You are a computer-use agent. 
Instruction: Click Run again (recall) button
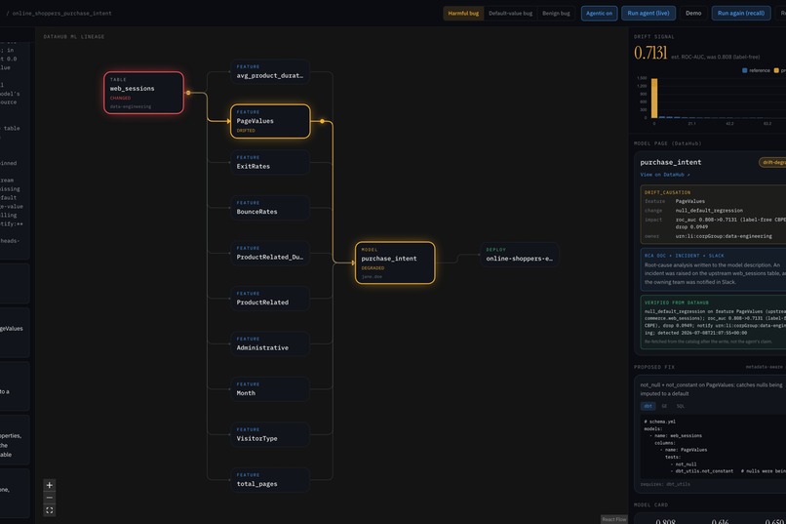[741, 13]
